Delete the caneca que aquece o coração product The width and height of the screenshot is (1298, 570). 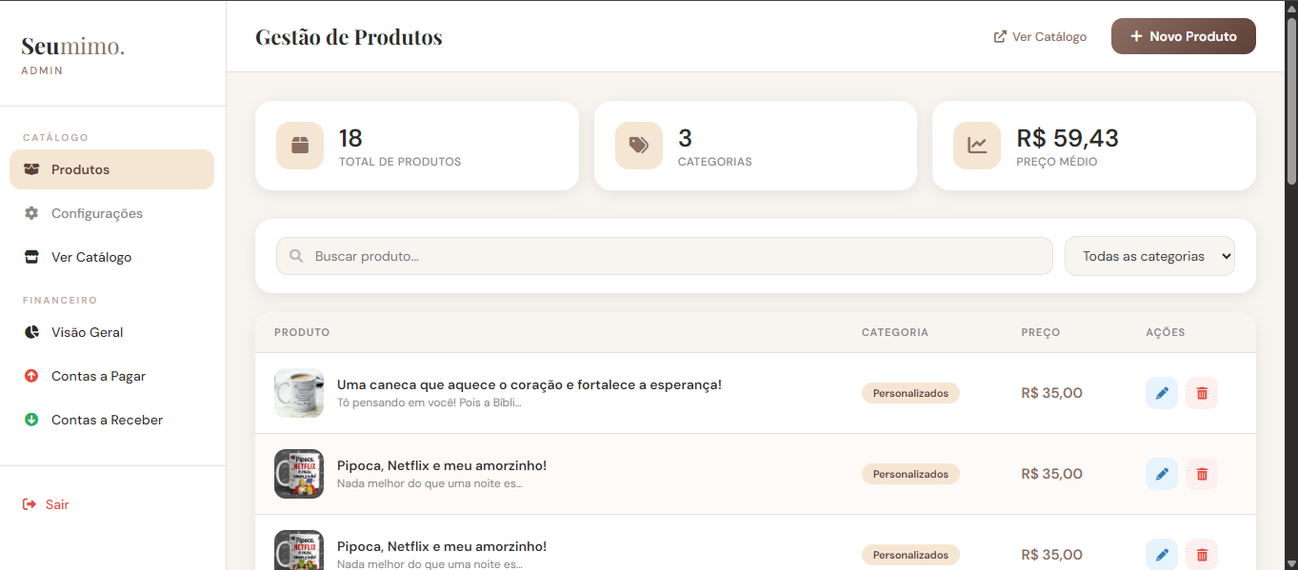pos(1202,393)
